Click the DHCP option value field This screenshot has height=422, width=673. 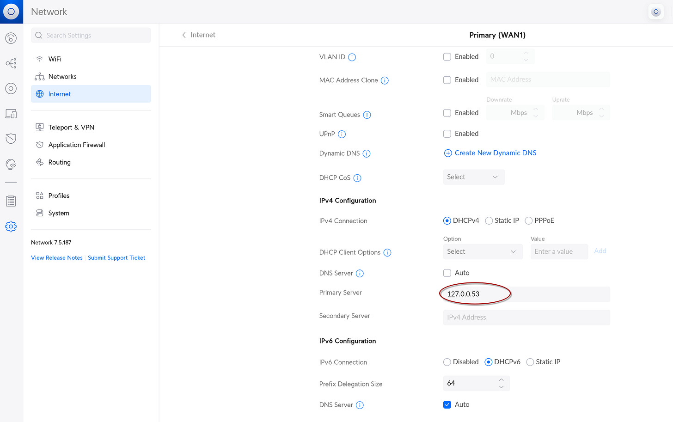coord(559,251)
